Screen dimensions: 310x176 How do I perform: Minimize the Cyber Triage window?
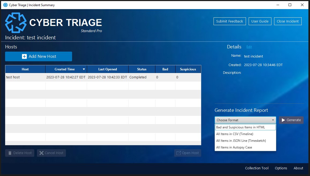(278, 5)
